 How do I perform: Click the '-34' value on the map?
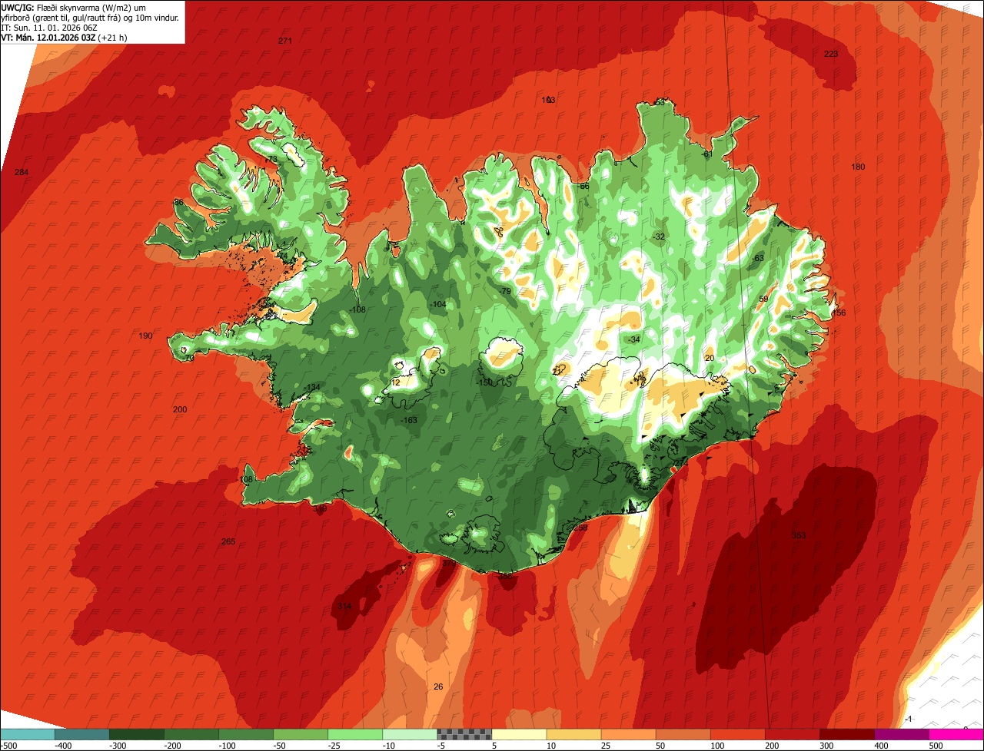(633, 339)
